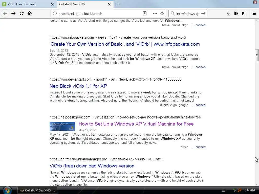Click the infopackets.com result URL

coord(118,37)
